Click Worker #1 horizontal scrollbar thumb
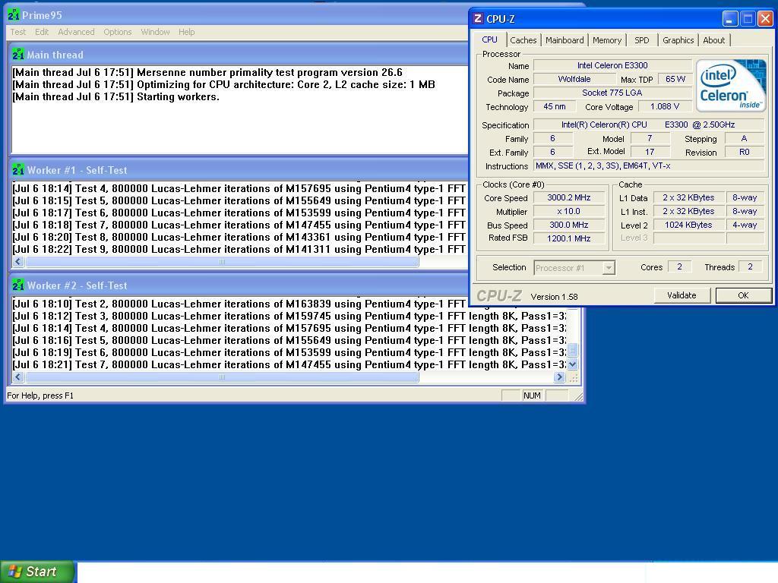 (222, 262)
